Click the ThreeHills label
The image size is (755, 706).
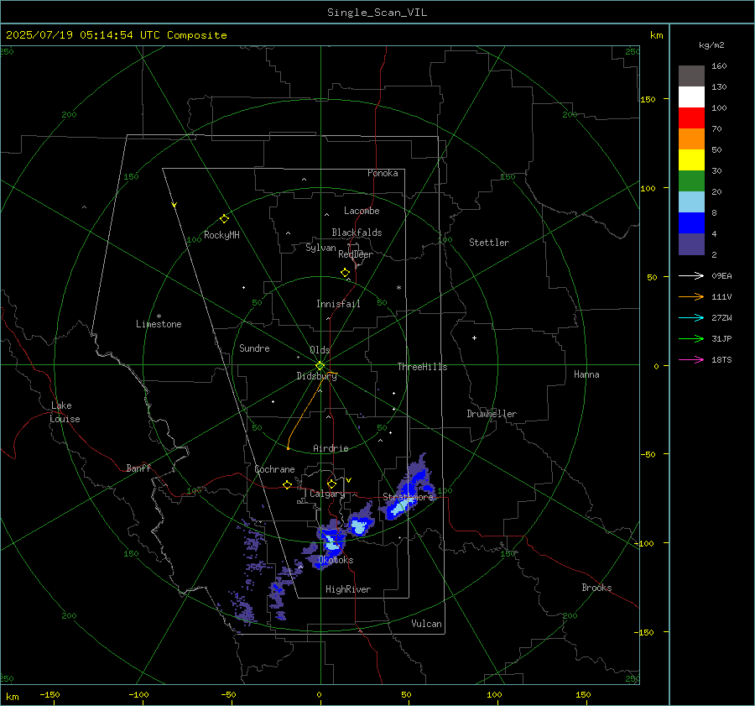coord(422,367)
